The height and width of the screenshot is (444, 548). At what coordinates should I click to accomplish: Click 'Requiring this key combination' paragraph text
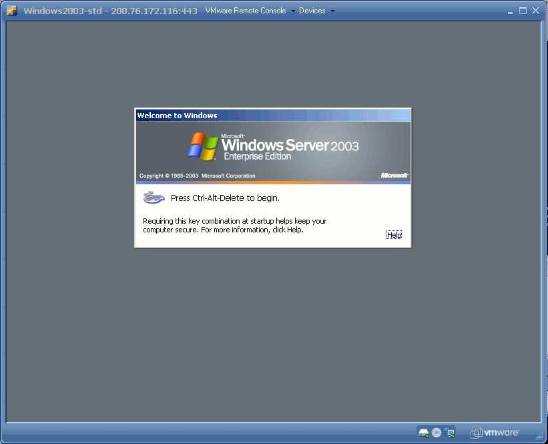coord(234,226)
